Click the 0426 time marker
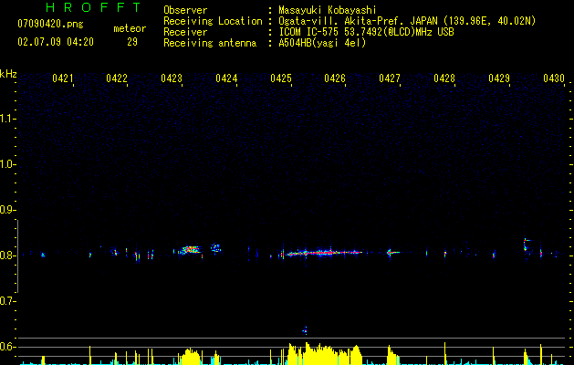This screenshot has height=365, width=574. pos(335,78)
